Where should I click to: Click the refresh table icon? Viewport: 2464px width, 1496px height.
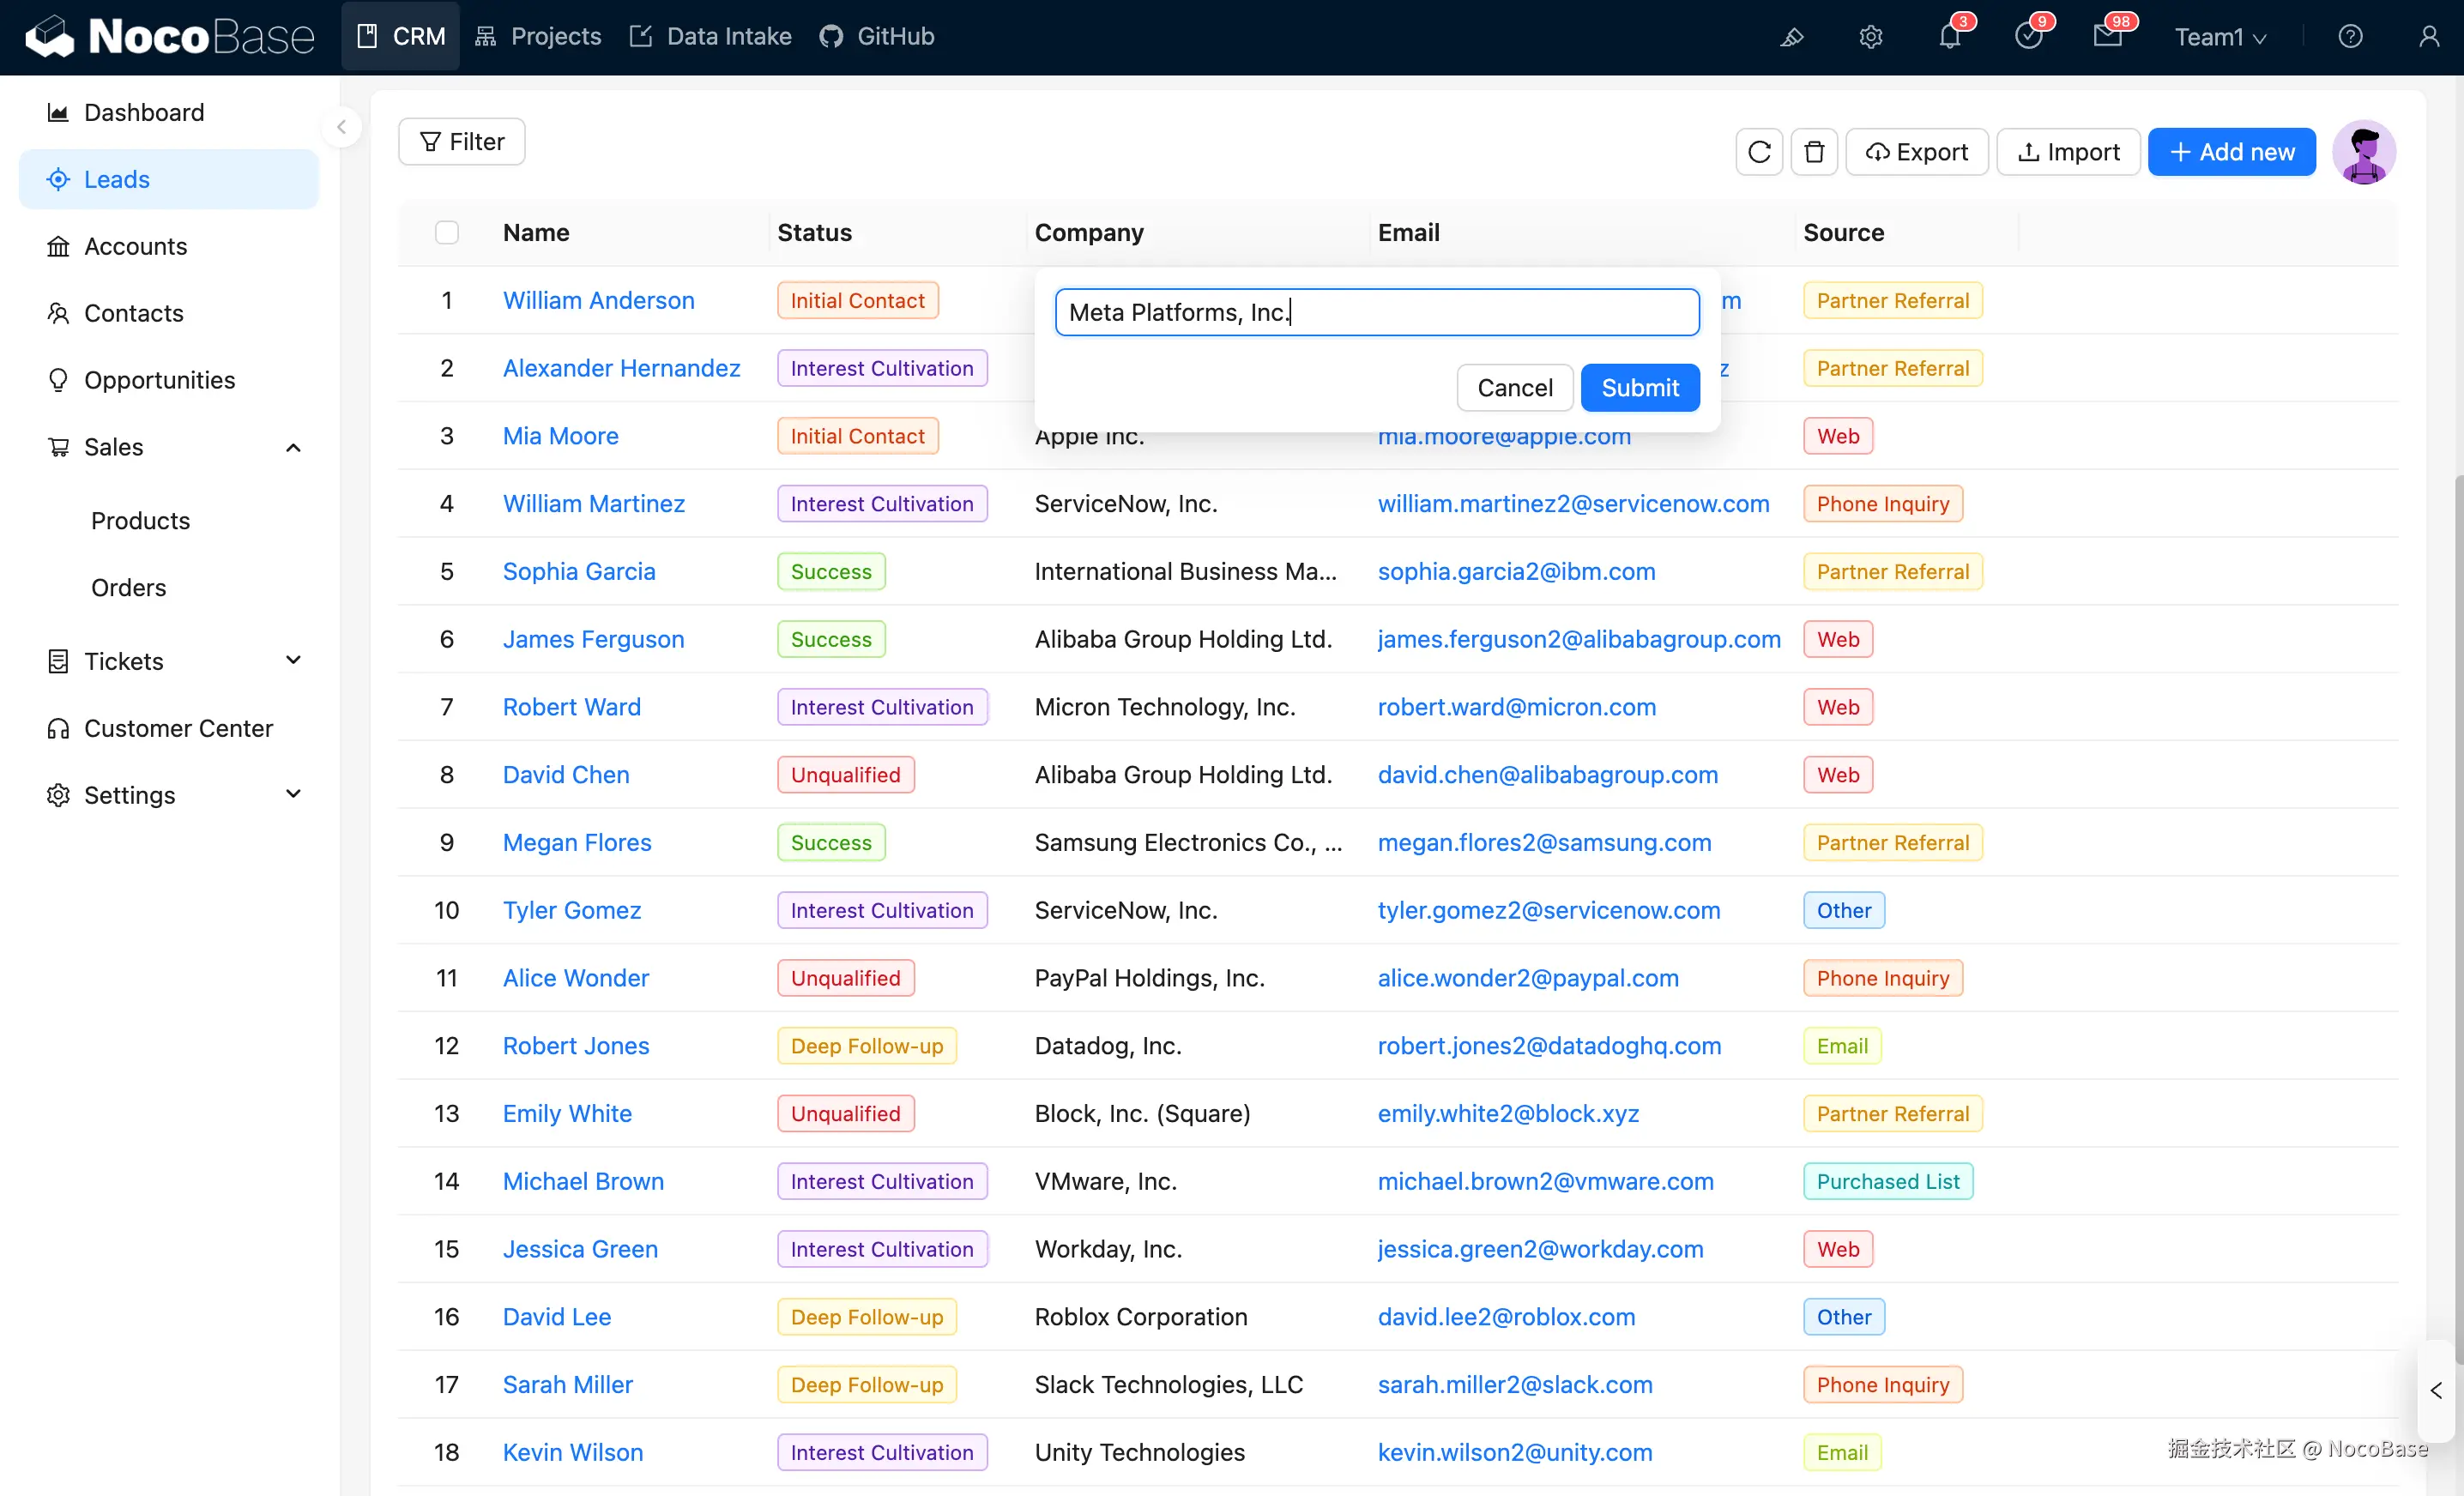(1759, 152)
